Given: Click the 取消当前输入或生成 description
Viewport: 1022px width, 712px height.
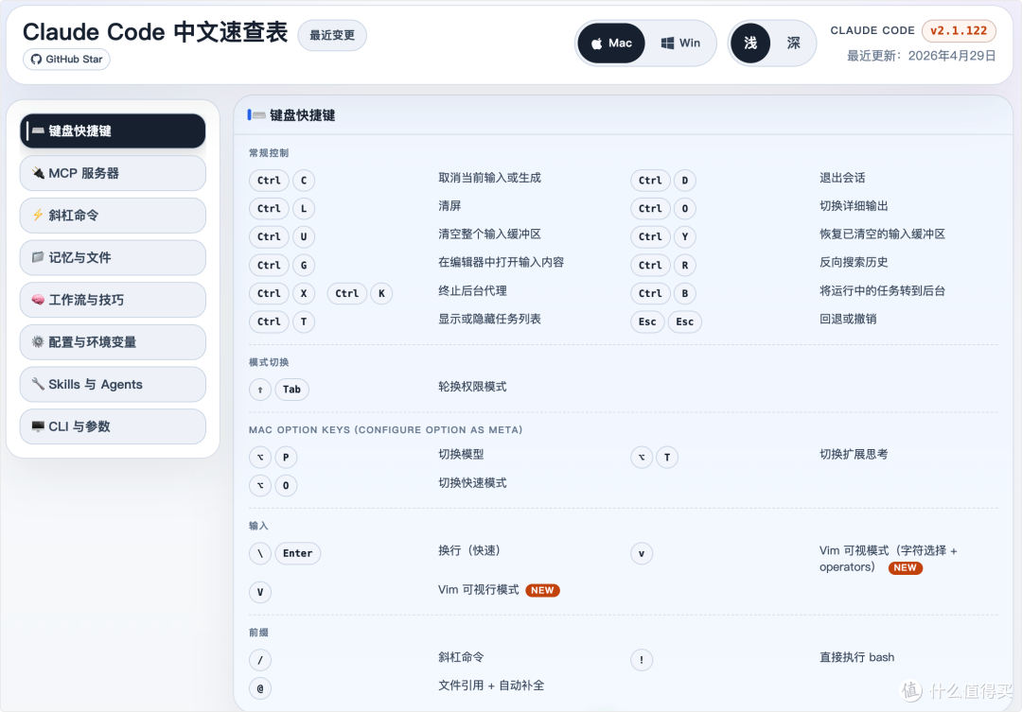Looking at the screenshot, I should (x=489, y=178).
